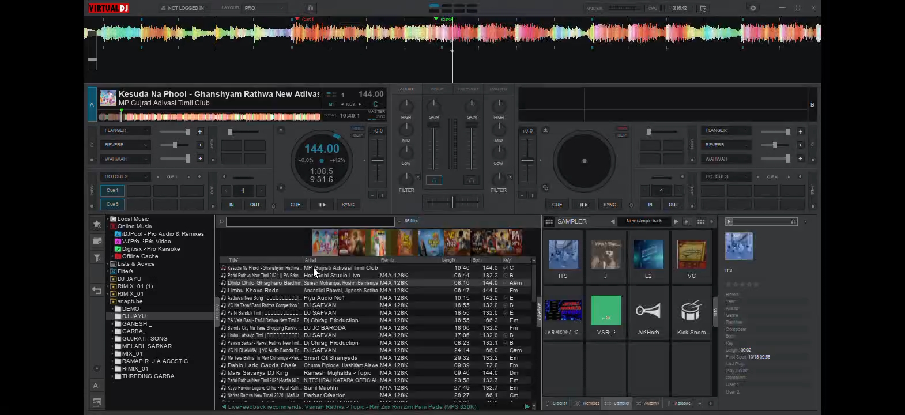Click the plus button beside REVERB on deck A
Screen dimensions: 905x415
click(x=200, y=145)
